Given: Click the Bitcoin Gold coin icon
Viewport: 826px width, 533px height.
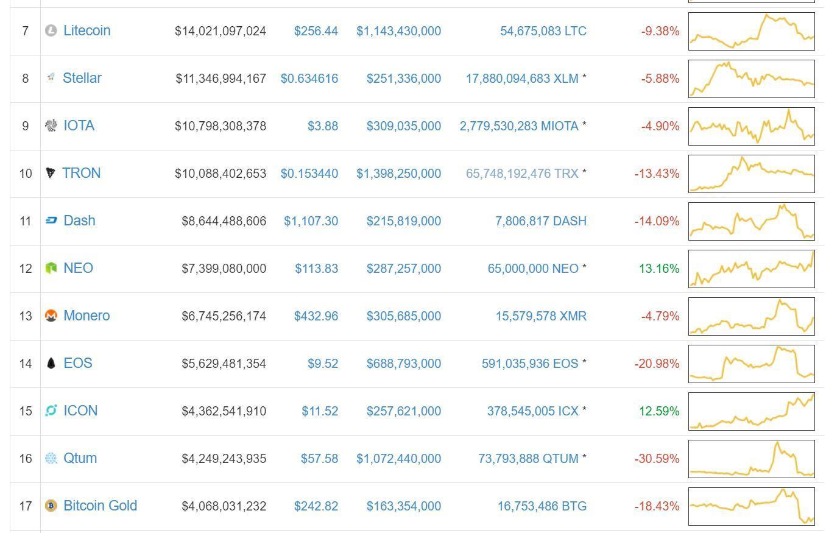Looking at the screenshot, I should (52, 506).
